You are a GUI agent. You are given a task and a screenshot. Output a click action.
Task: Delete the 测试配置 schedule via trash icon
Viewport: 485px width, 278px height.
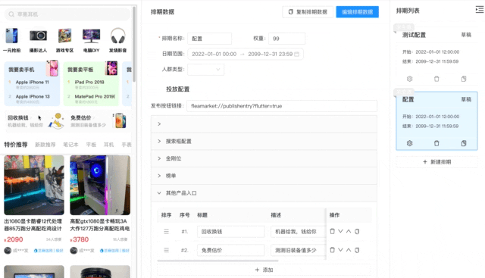(x=436, y=79)
